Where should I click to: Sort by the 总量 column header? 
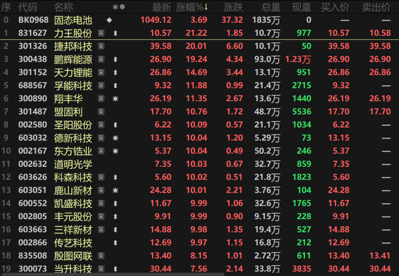click(271, 7)
